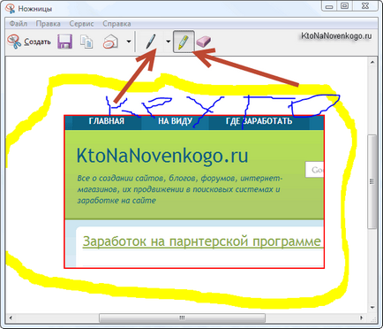Image resolution: width=383 pixels, height=329 pixels.
Task: Minimize the Ножницы window
Action: 329,6
